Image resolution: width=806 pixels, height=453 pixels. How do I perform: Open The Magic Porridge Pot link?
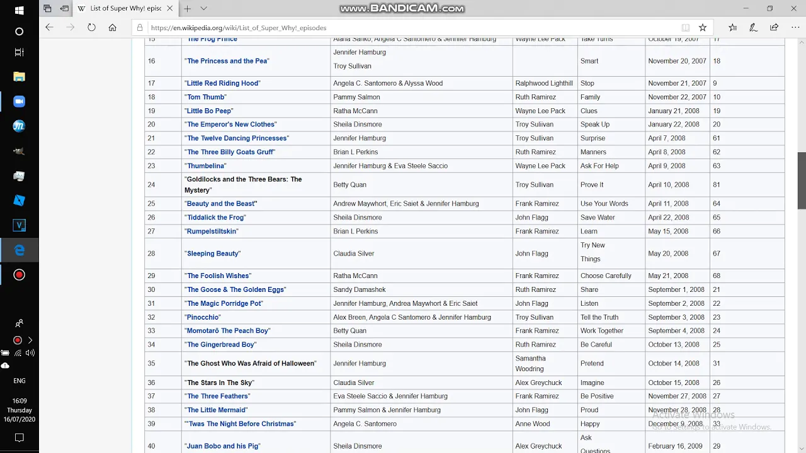point(224,303)
